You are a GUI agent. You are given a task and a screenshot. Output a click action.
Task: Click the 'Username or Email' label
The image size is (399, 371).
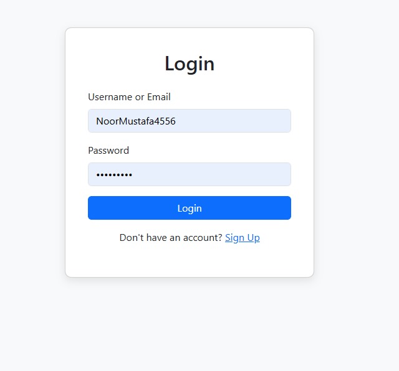(129, 97)
